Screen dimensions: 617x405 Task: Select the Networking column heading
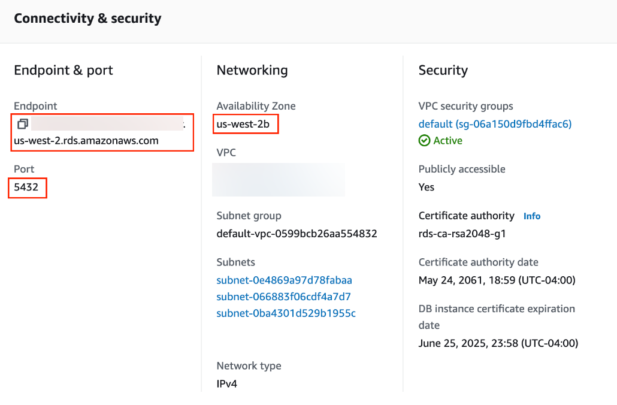tap(252, 70)
